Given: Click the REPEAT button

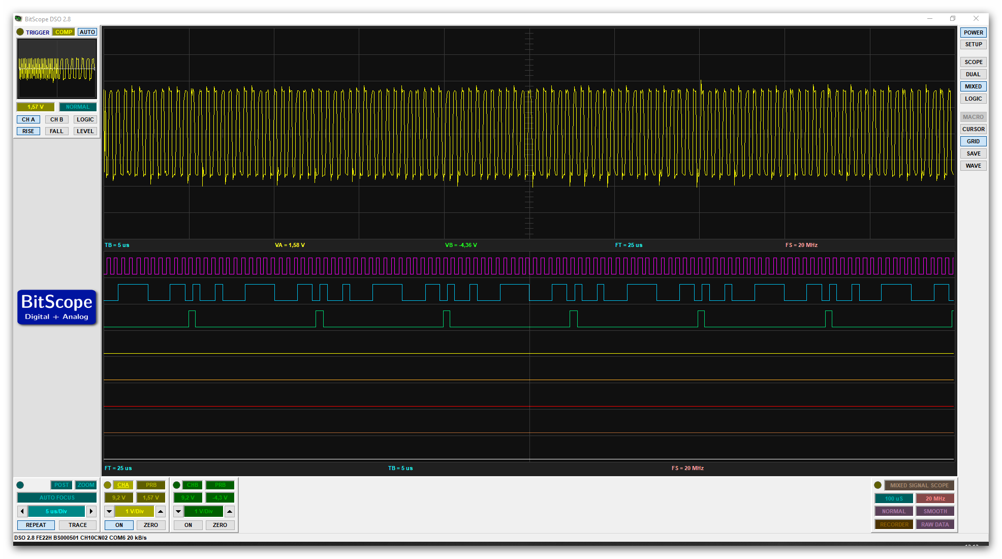Looking at the screenshot, I should [x=36, y=525].
